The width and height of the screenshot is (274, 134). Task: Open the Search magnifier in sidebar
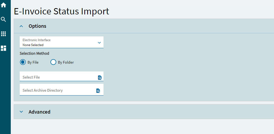3,19
